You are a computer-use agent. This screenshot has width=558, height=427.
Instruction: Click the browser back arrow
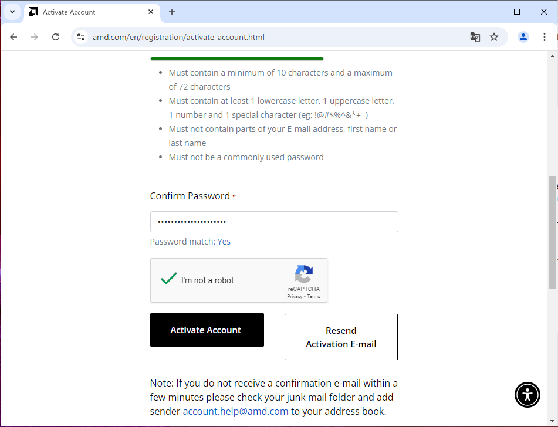pyautogui.click(x=13, y=37)
